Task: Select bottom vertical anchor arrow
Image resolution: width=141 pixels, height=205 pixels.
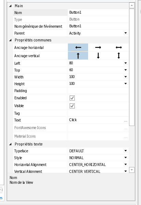Action: pos(98,56)
